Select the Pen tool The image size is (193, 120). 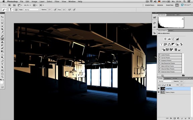click(x=2, y=61)
